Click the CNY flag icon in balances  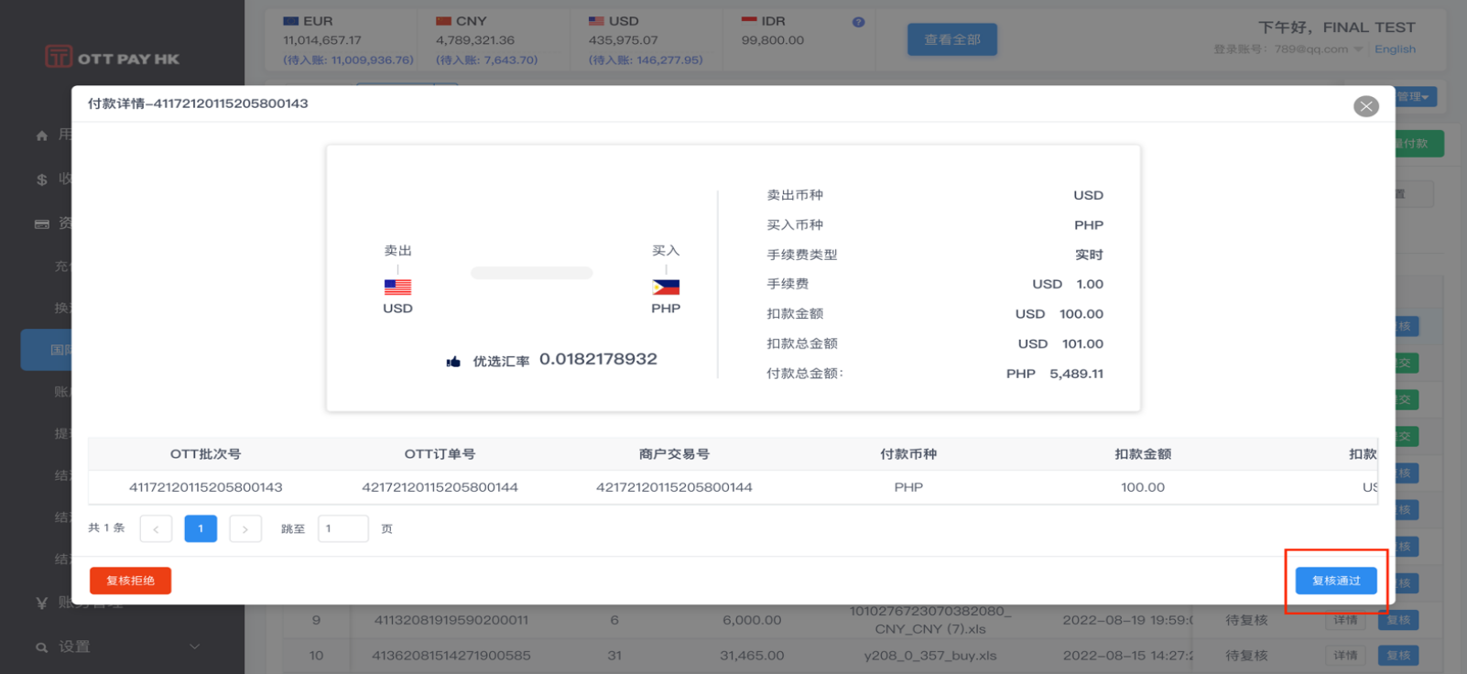point(444,21)
